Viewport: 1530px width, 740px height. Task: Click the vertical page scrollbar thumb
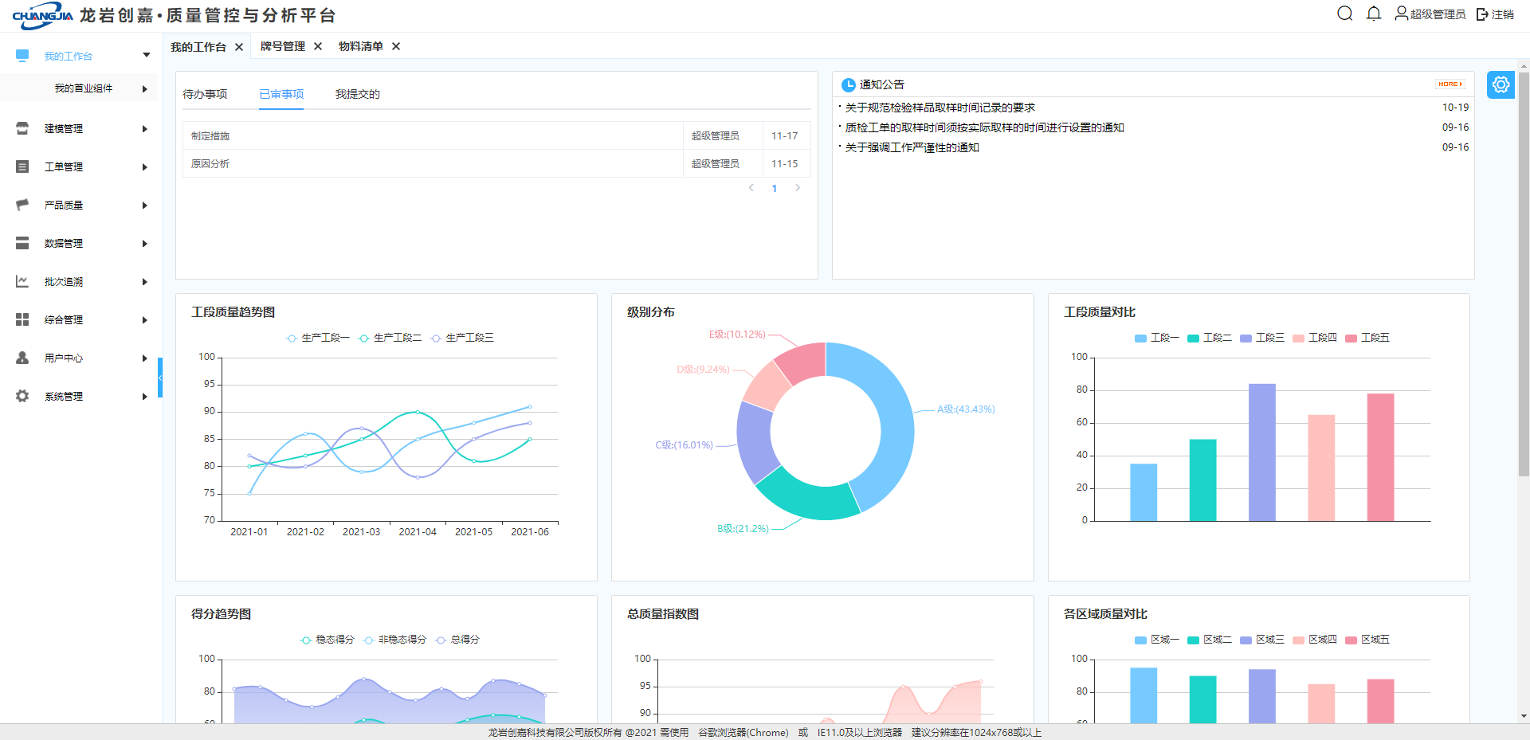(x=1524, y=275)
